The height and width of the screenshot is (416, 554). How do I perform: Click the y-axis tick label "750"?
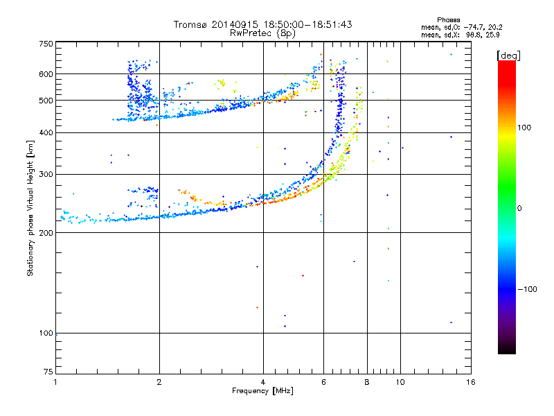(46, 44)
